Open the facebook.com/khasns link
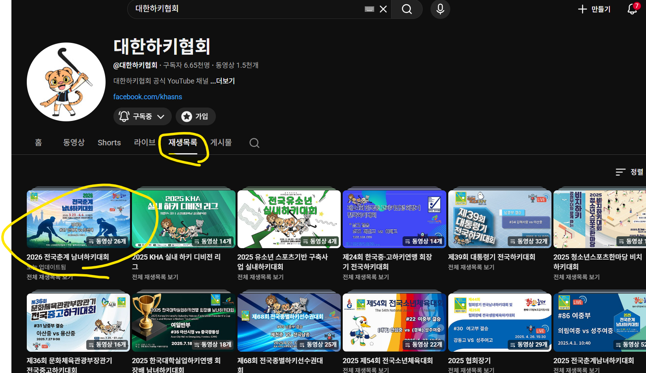 [x=148, y=97]
